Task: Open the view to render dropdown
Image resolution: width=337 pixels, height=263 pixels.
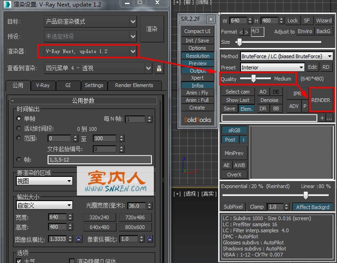Action: click(x=98, y=68)
